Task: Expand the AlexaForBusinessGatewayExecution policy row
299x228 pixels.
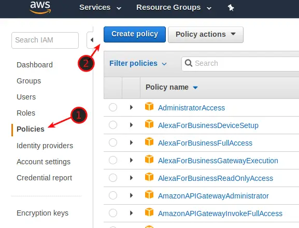Action: [131, 160]
